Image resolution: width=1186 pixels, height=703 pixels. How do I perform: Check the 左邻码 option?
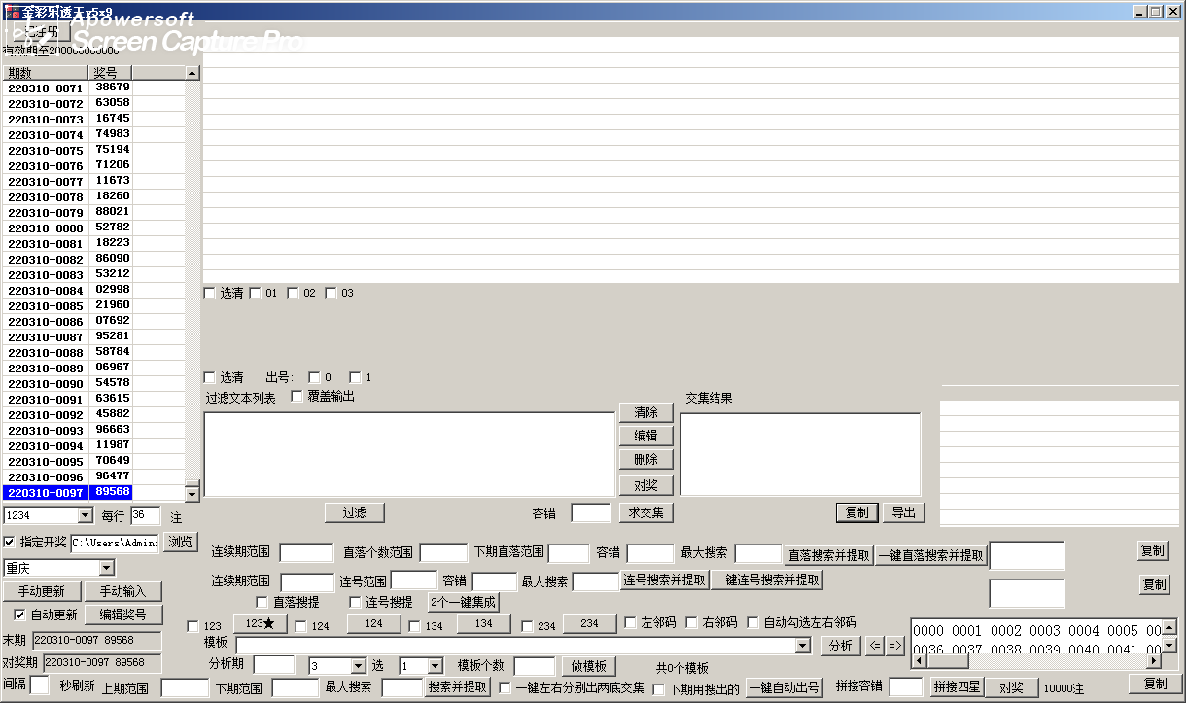pyautogui.click(x=631, y=623)
